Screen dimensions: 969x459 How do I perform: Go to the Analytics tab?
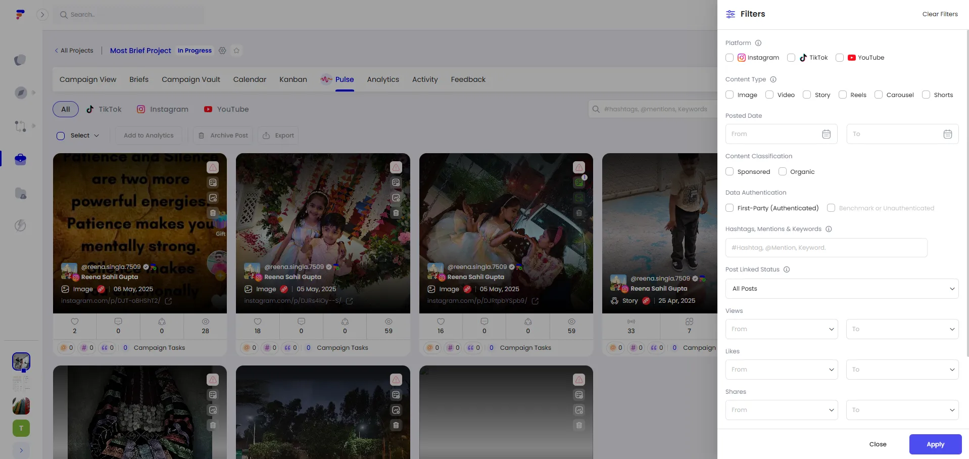coord(383,79)
